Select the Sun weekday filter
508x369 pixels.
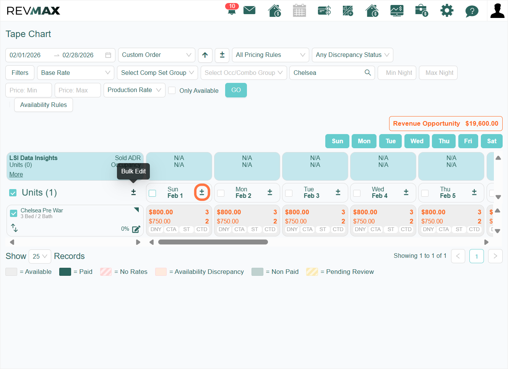coord(337,141)
